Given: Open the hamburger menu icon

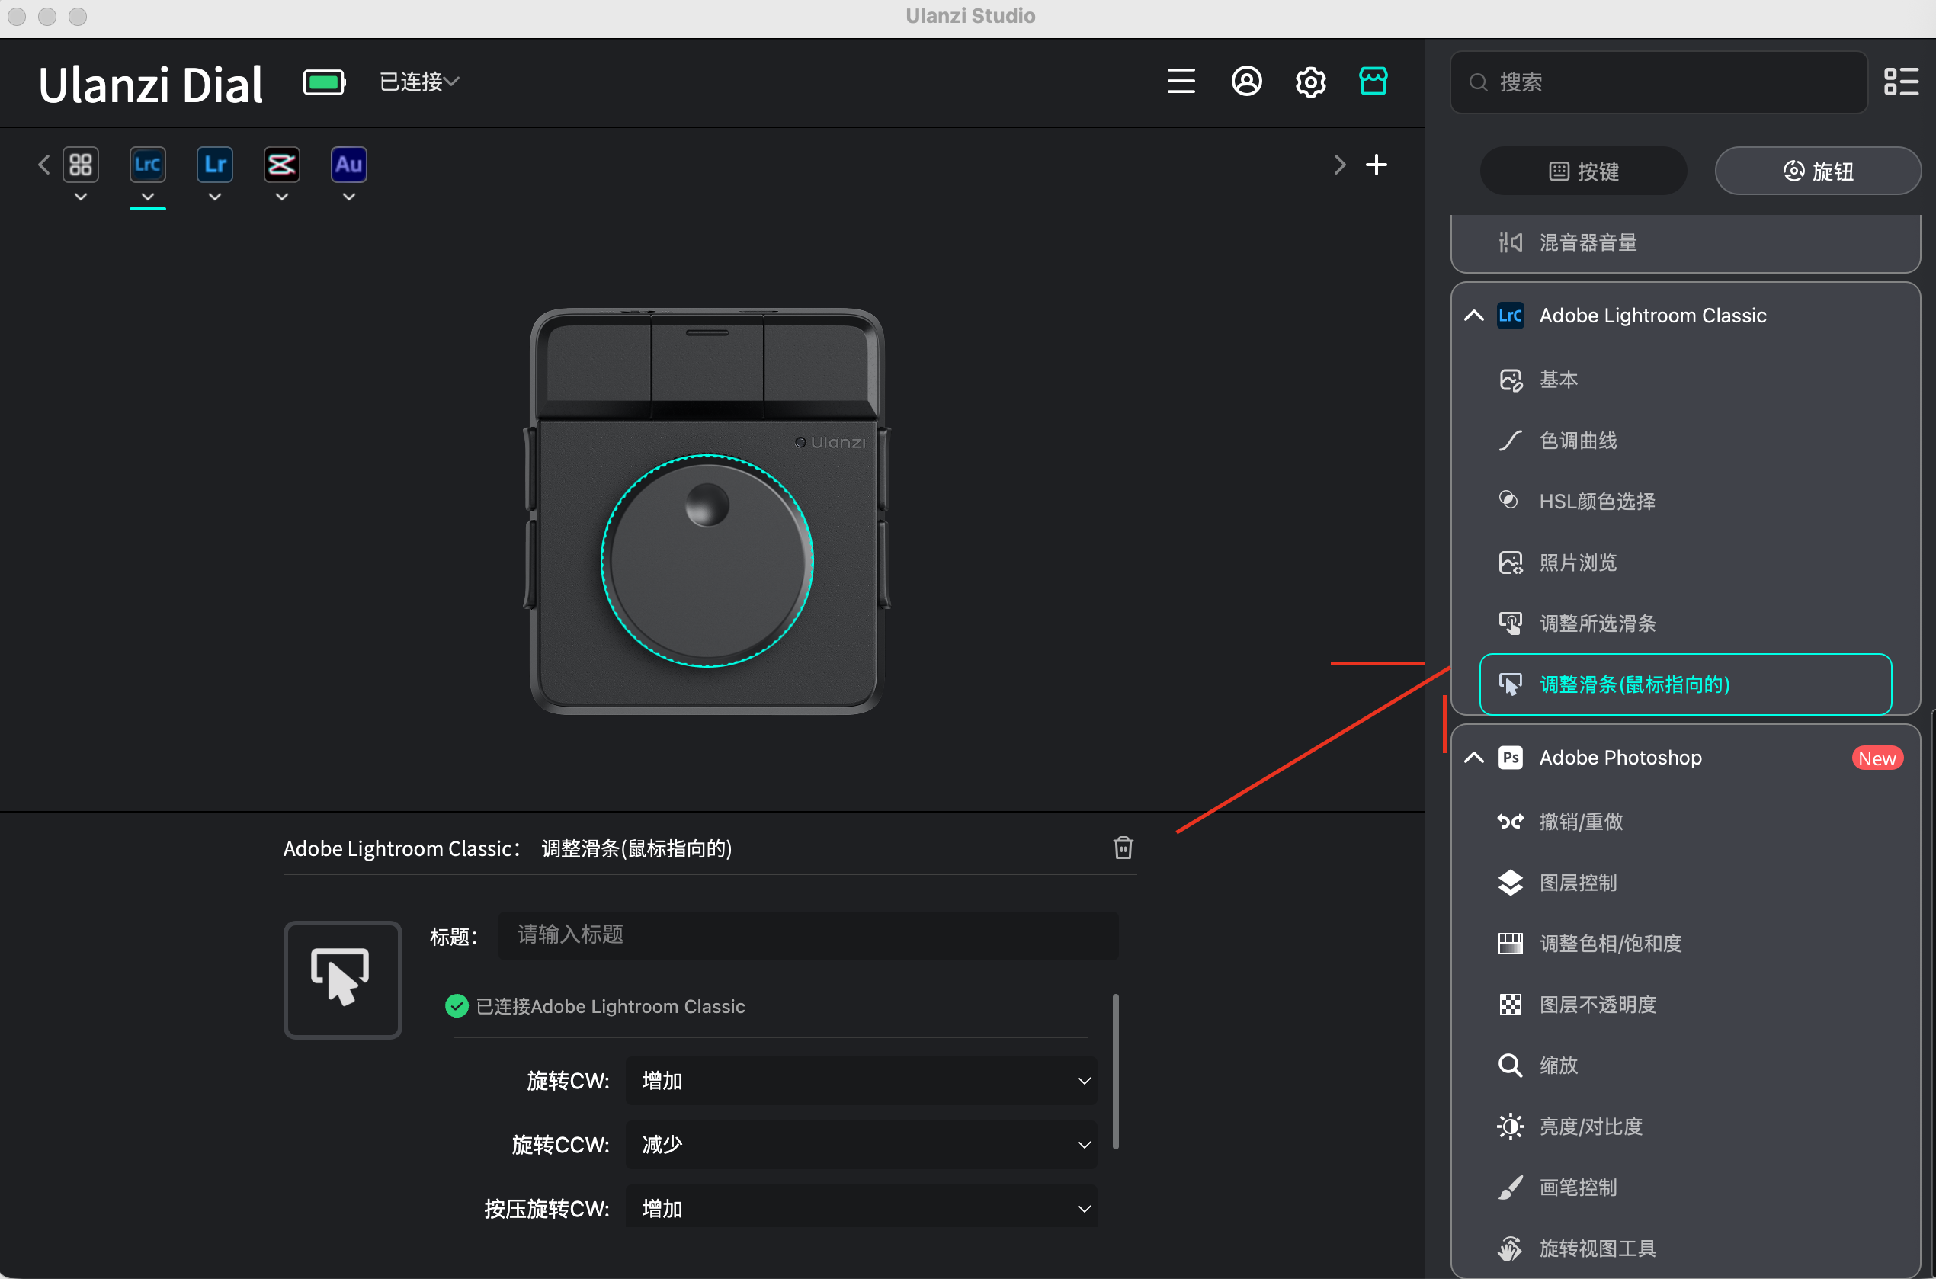Looking at the screenshot, I should (1181, 82).
